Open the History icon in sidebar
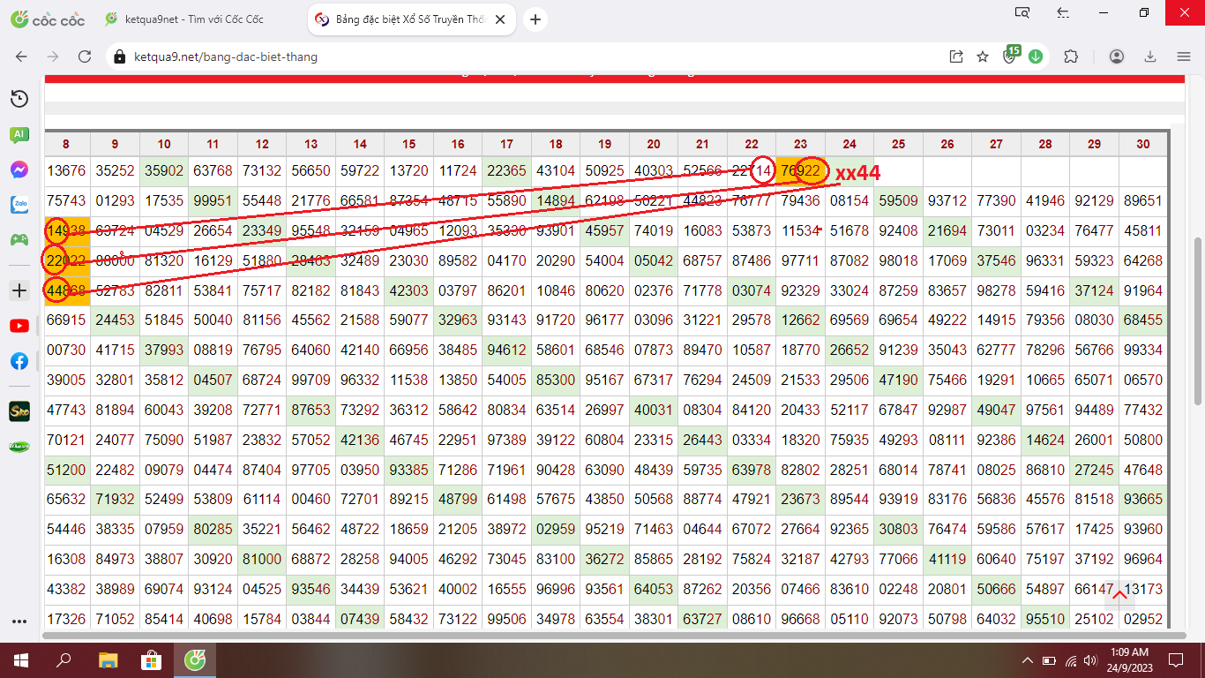 click(x=19, y=99)
